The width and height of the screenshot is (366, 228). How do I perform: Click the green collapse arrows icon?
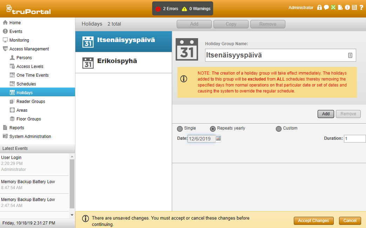pyautogui.click(x=333, y=7)
